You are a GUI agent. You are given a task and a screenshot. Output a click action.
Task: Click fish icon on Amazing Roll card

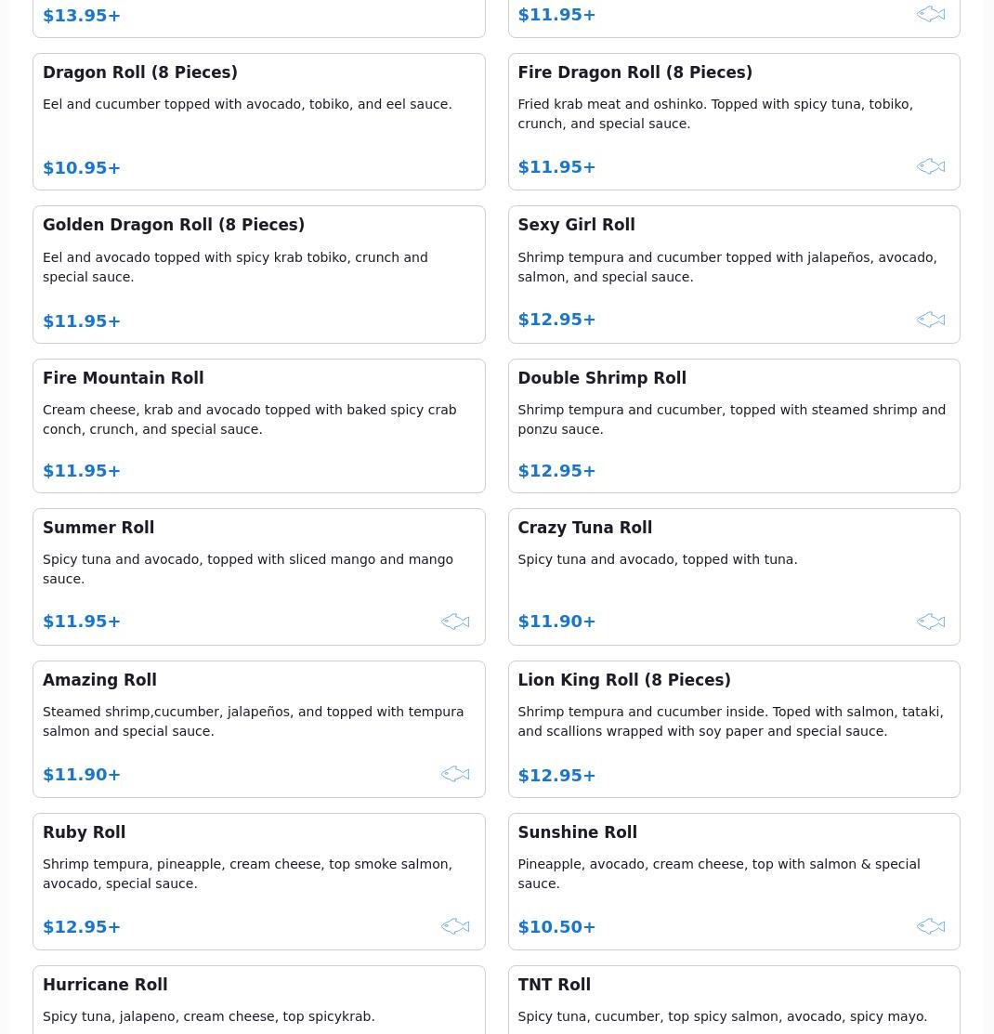[x=455, y=774]
